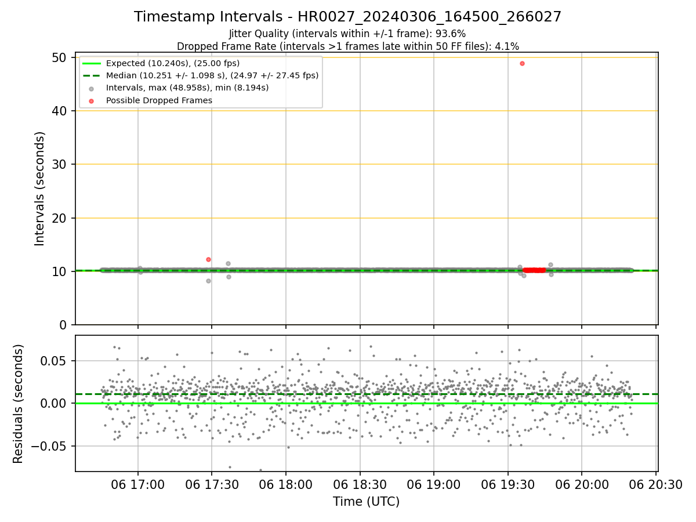Click the x-axis tick label 06 17:00
This screenshot has height=522, width=696.
[137, 484]
